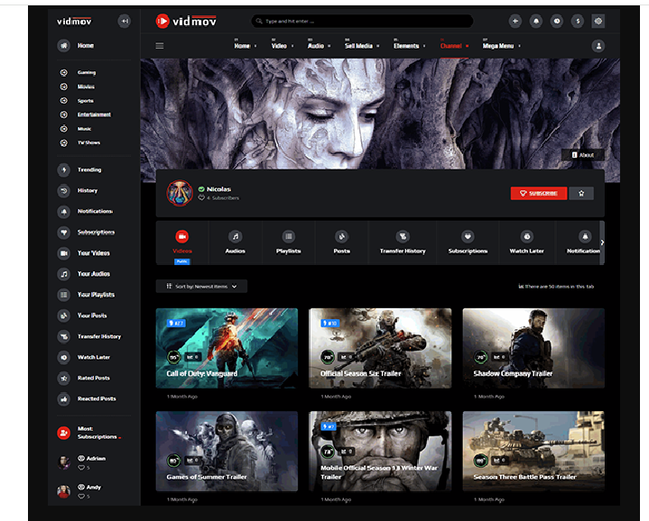Open the Entertainment category icon
Screen dimensions: 649x521
64,114
